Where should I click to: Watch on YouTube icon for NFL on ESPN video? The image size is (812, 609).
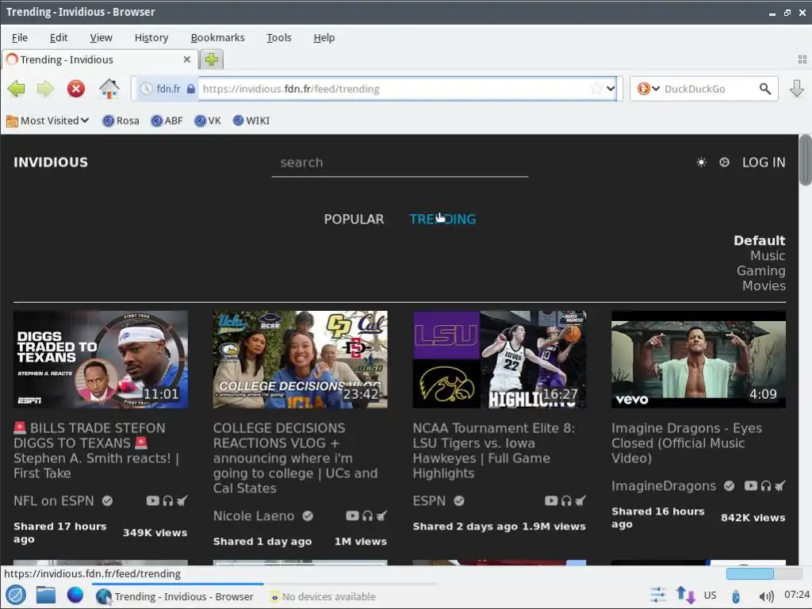(x=152, y=501)
